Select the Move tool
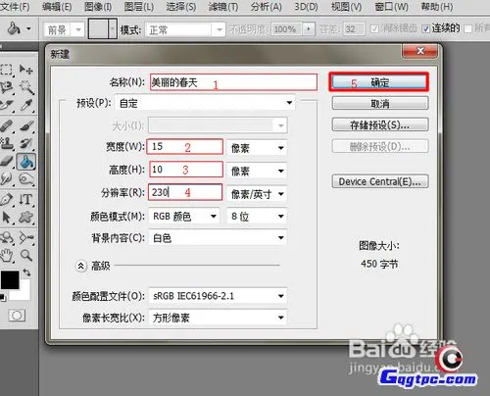Screen dimensions: 490x396 tap(25, 70)
